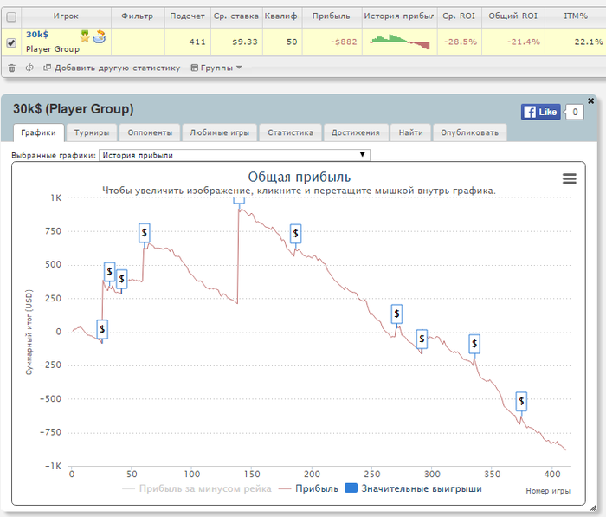Click the 22.1% ITM value

[588, 42]
